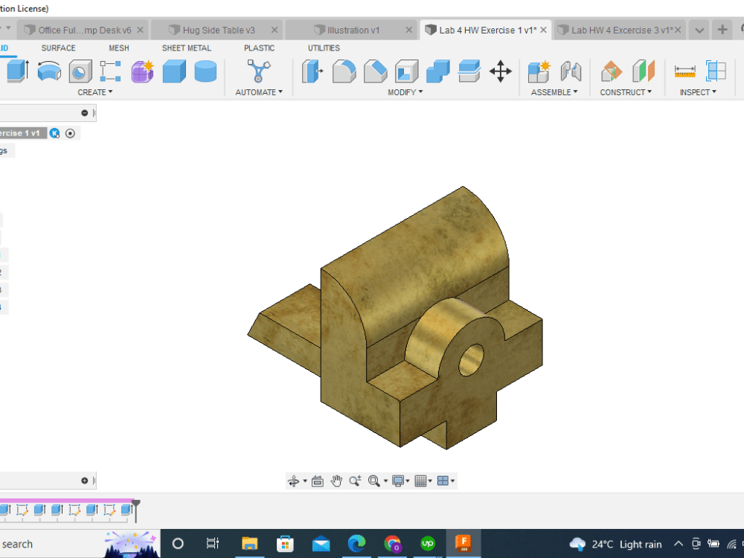Open the Viewports dropdown arrow
Screen dimensions: 744x558
[x=452, y=481]
